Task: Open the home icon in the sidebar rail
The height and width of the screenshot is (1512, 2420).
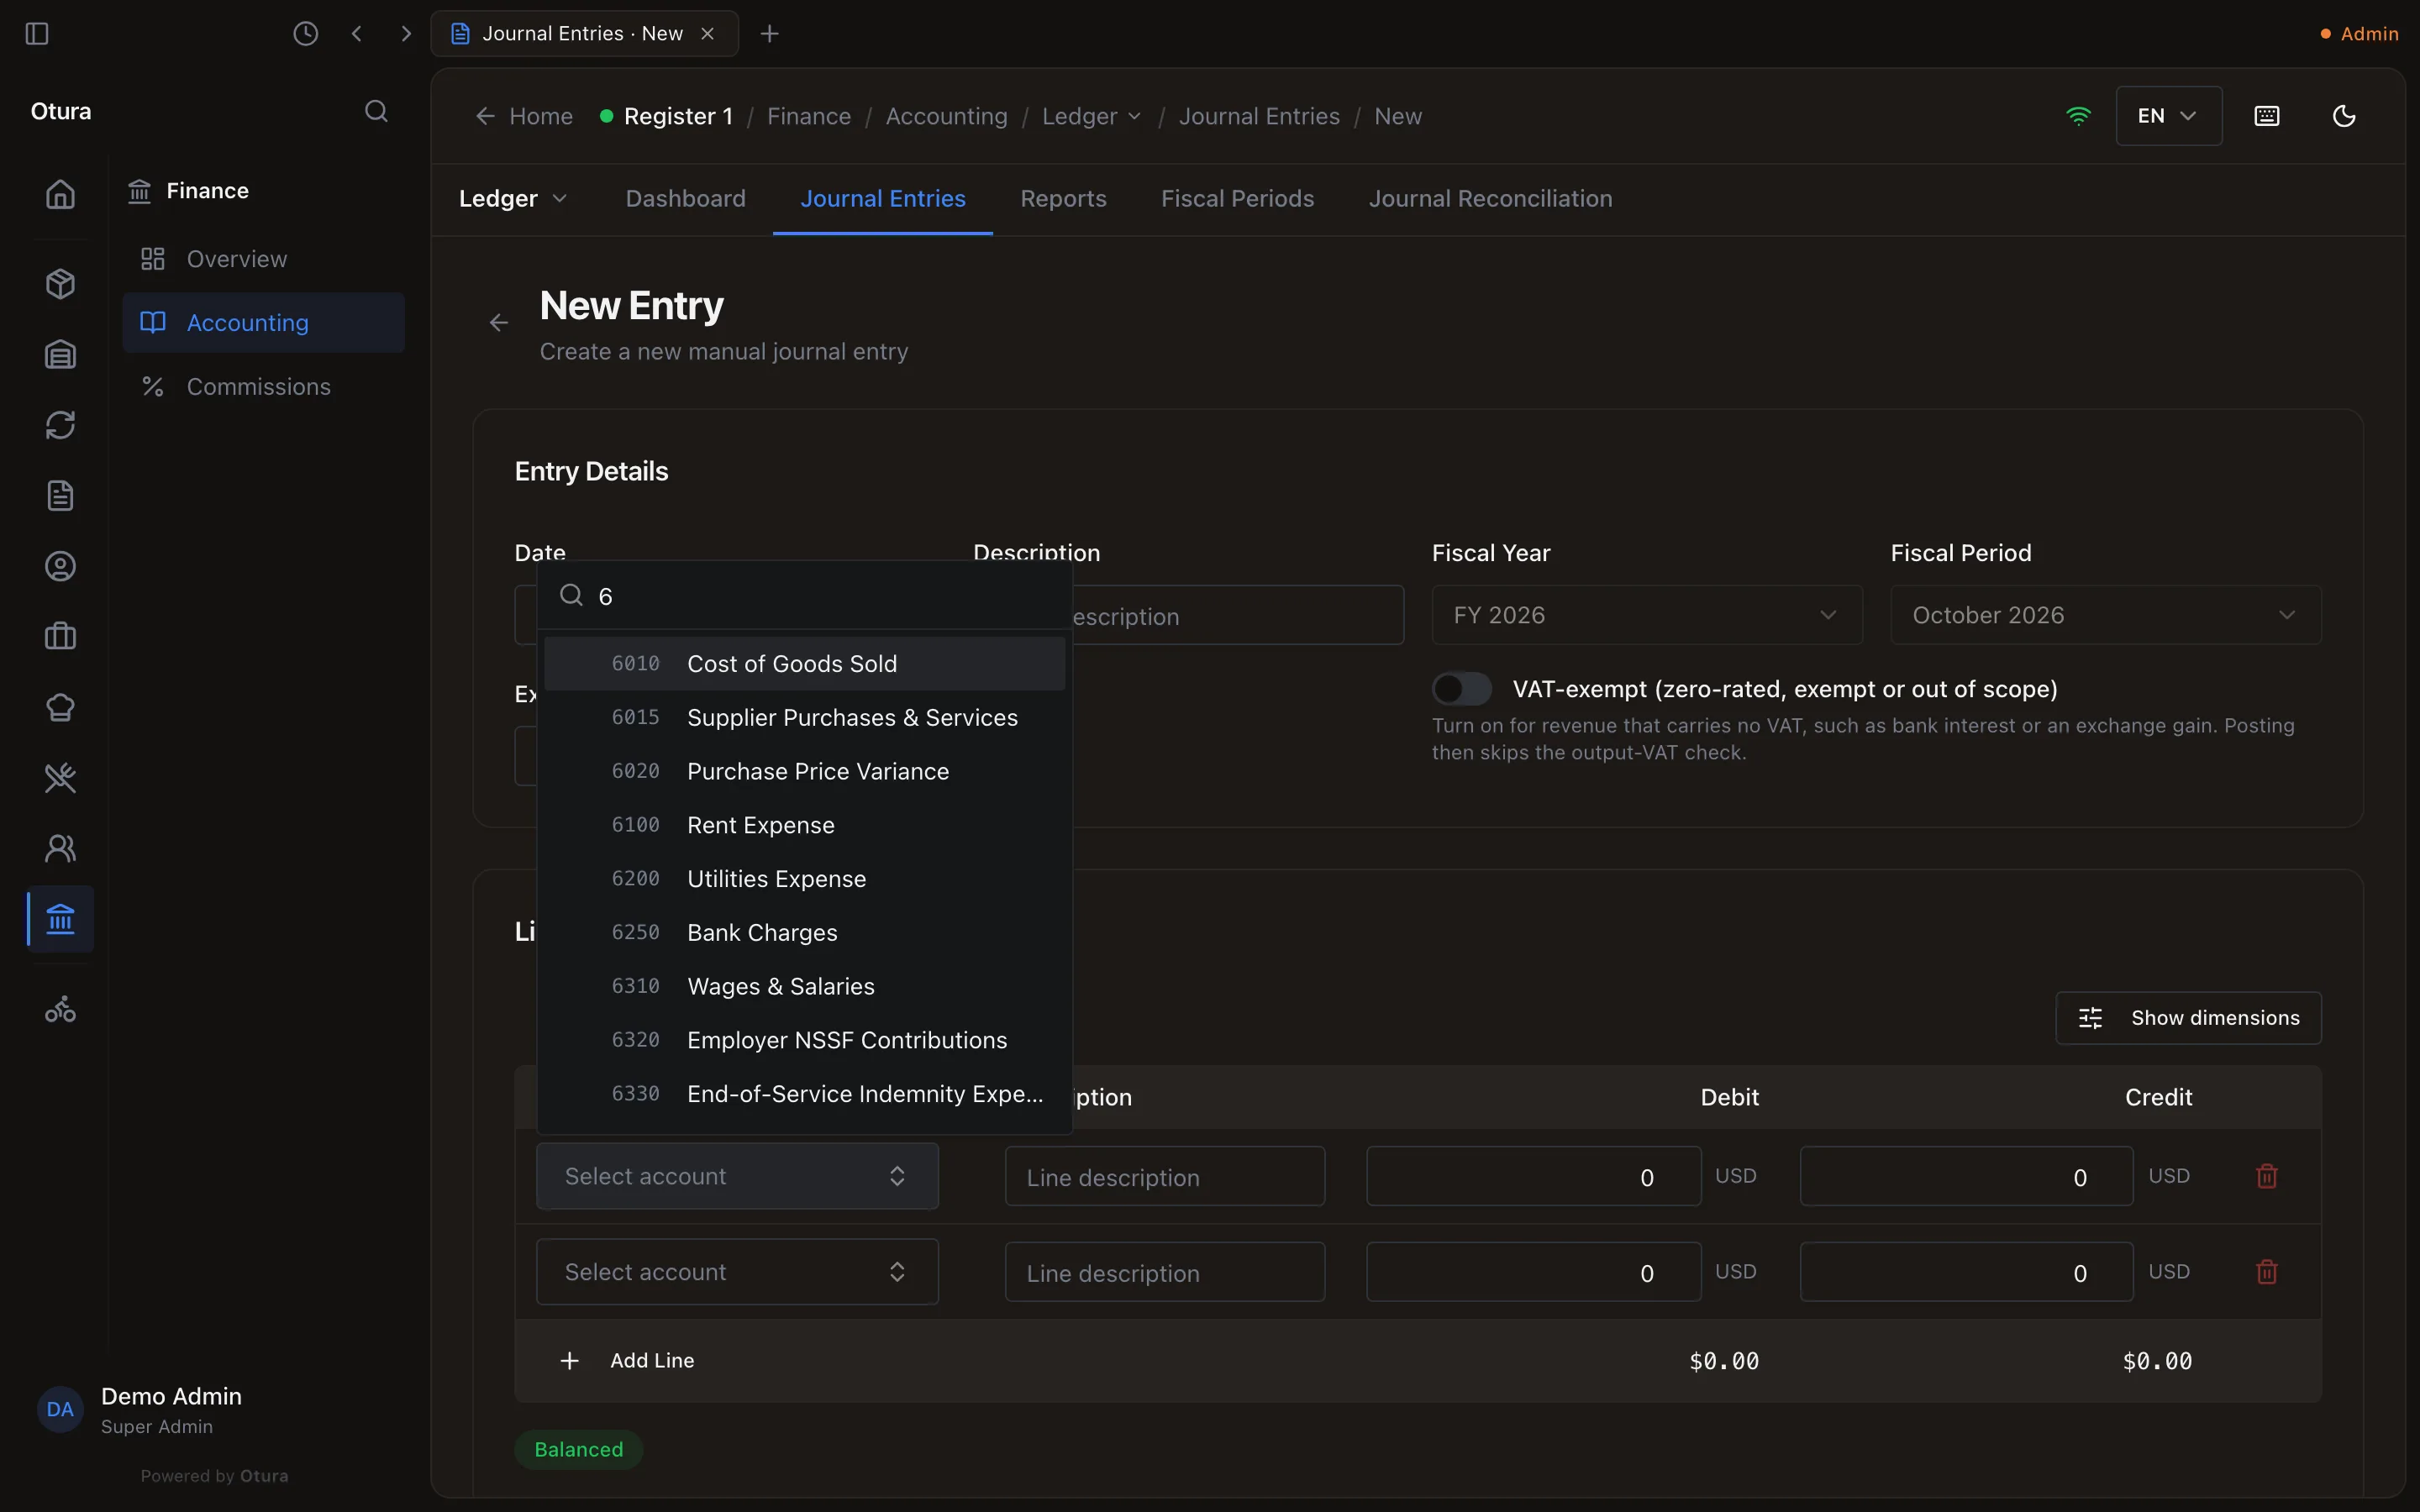Action: tap(61, 194)
